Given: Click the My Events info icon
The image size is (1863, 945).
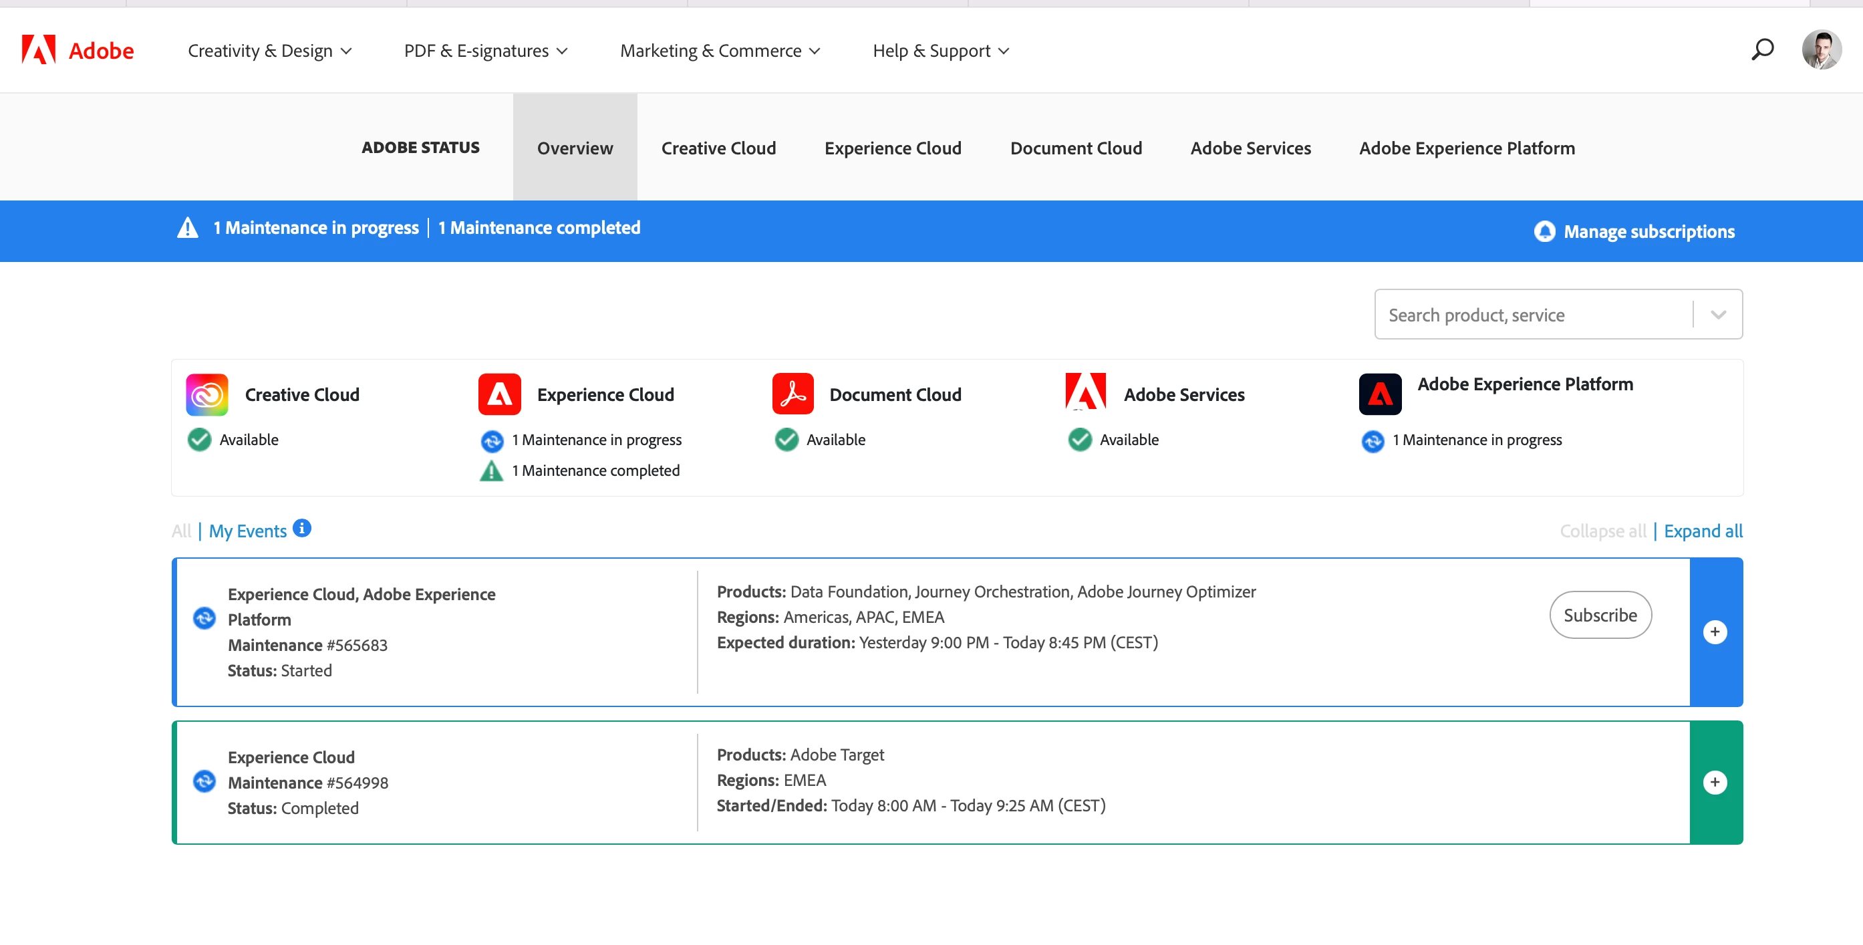Looking at the screenshot, I should click(x=302, y=528).
